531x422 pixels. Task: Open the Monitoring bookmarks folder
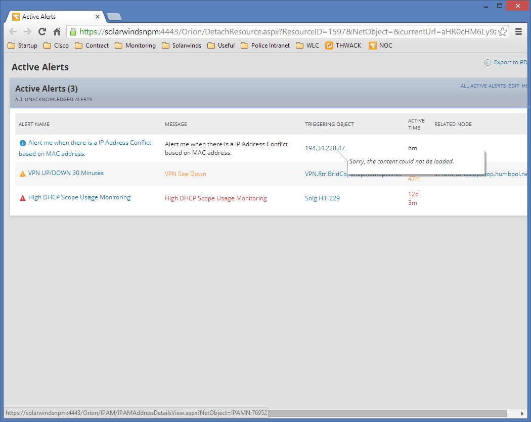(x=135, y=46)
